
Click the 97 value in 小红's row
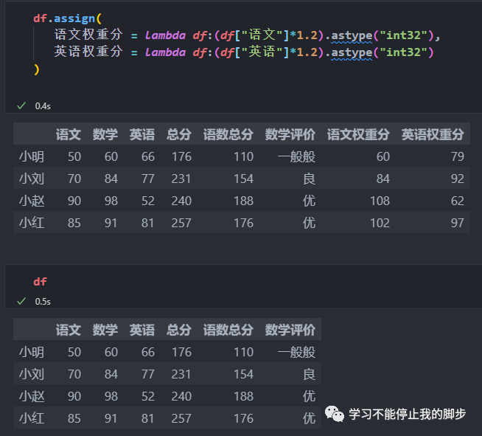[x=458, y=223]
